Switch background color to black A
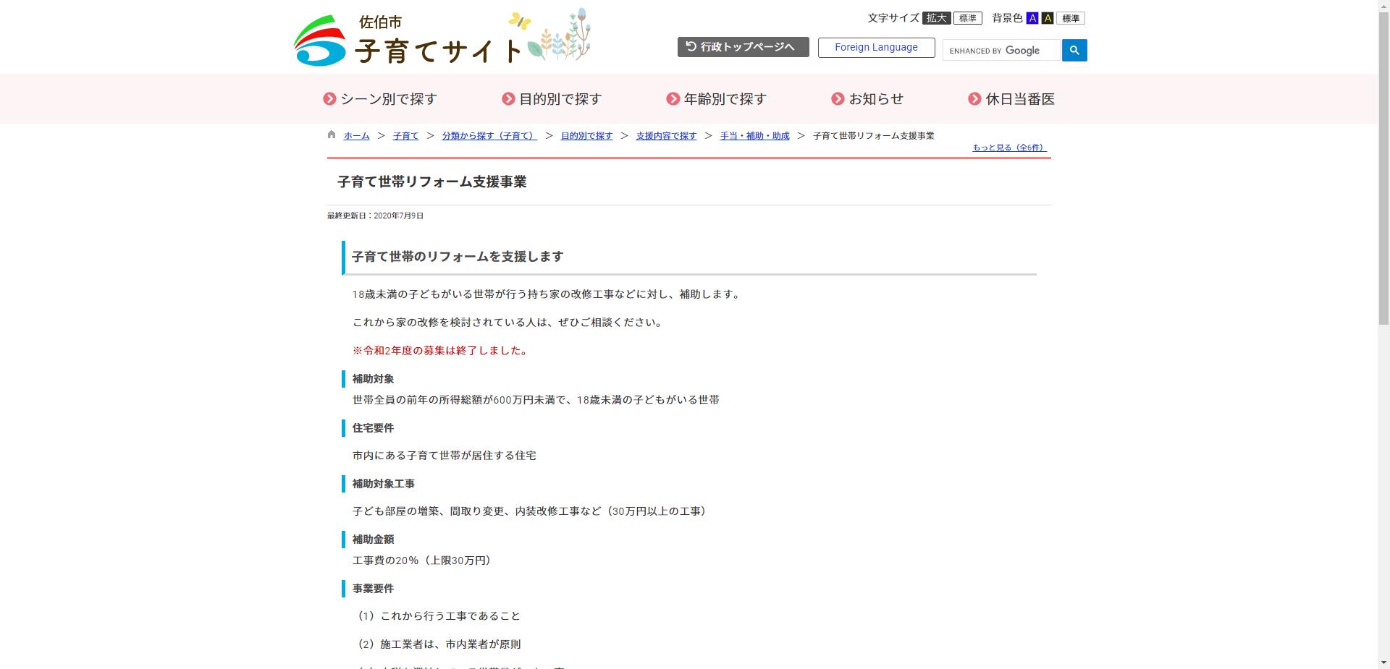1390x669 pixels. pyautogui.click(x=1047, y=17)
